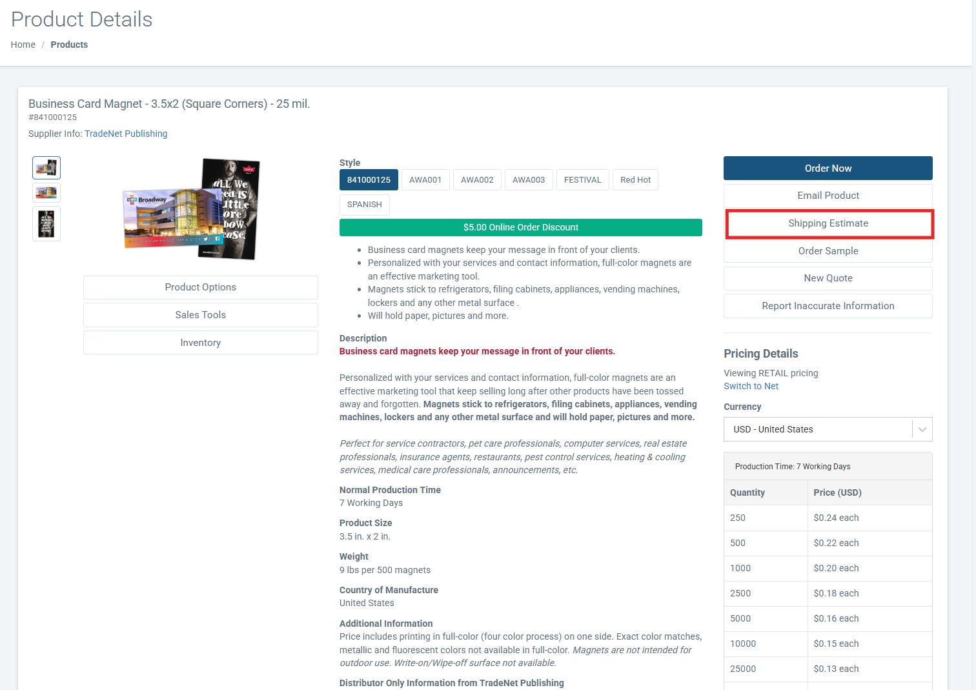Click the United States country of manufacture value
976x690 pixels.
pyautogui.click(x=367, y=603)
